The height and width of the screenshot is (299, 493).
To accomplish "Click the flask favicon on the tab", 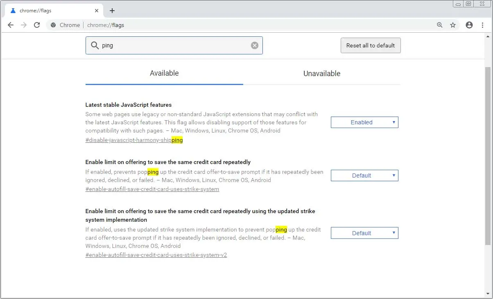I will [x=13, y=11].
